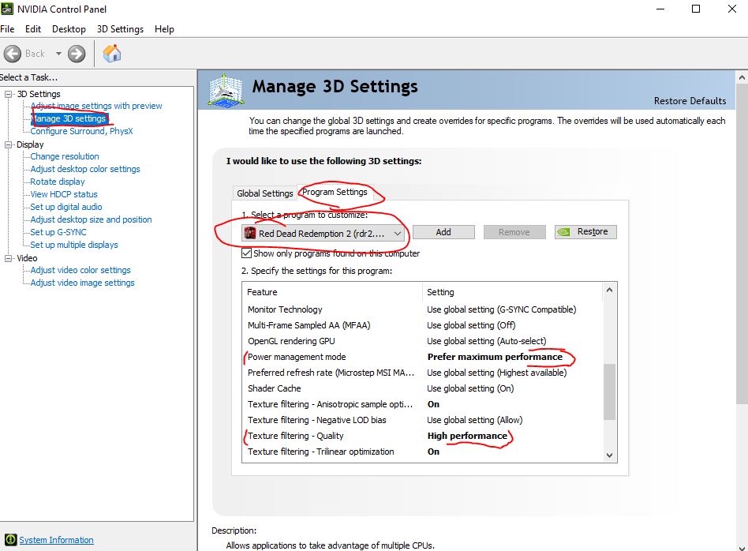Collapse the 3D Settings tree node
Screen dimensions: 748x551
pos(9,94)
